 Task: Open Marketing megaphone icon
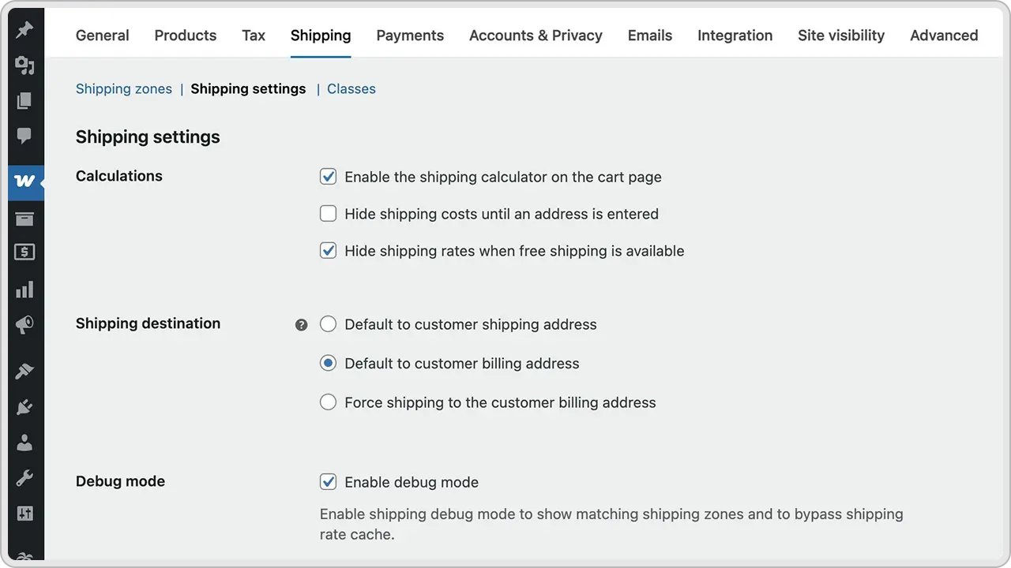click(x=24, y=325)
